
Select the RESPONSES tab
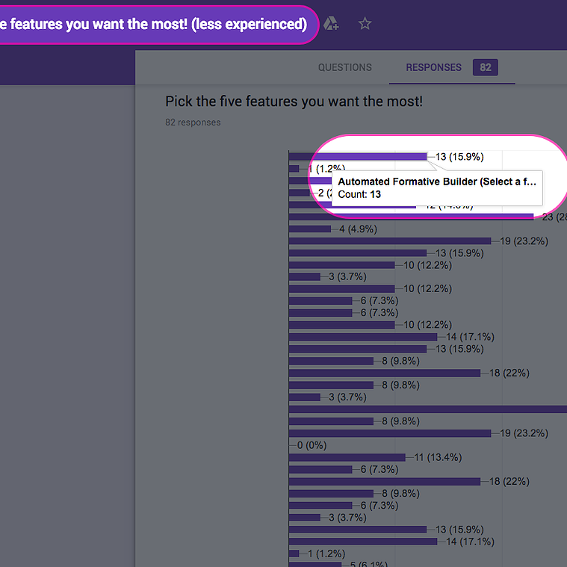click(433, 67)
